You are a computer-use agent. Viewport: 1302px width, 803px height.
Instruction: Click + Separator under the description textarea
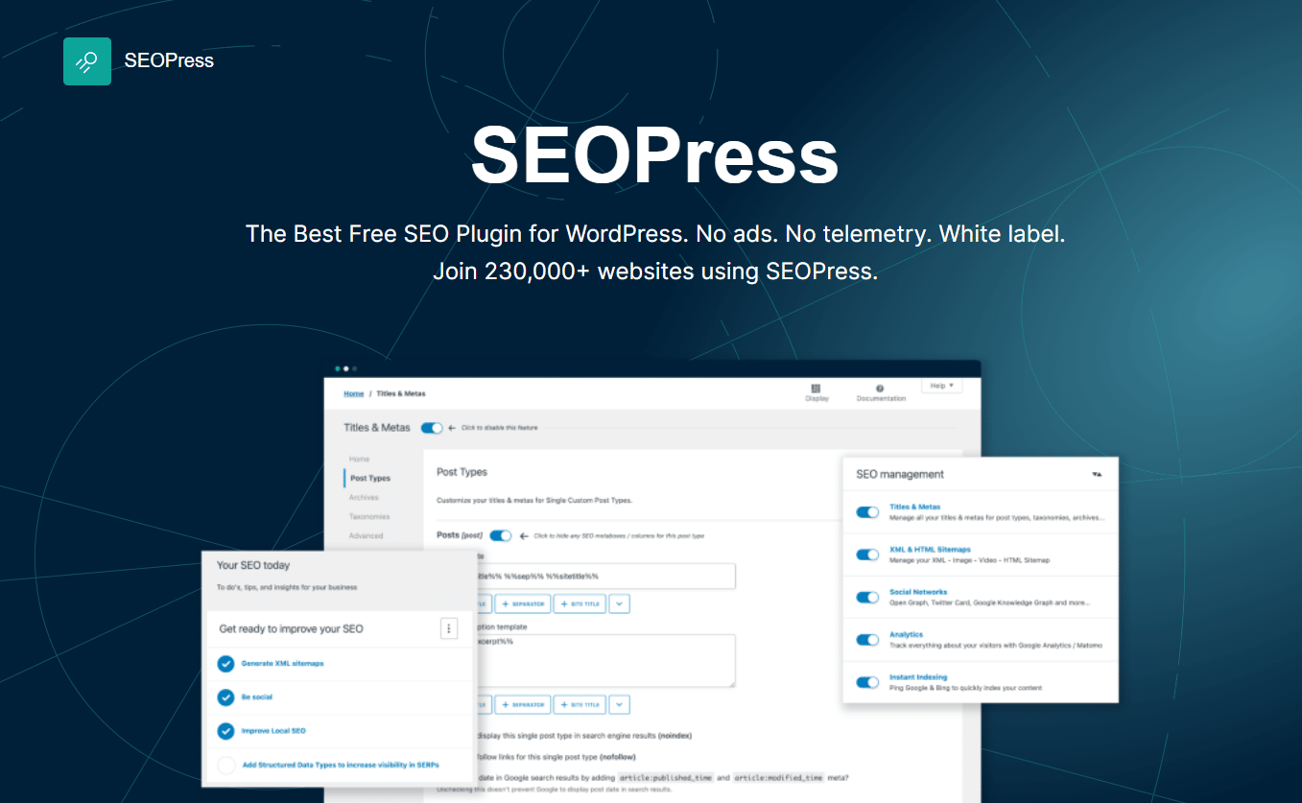(522, 705)
